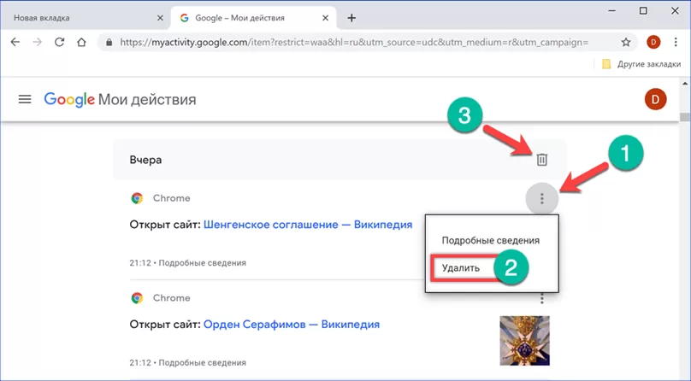This screenshot has width=691, height=381.
Task: Open Google account avatar on page
Action: point(654,99)
